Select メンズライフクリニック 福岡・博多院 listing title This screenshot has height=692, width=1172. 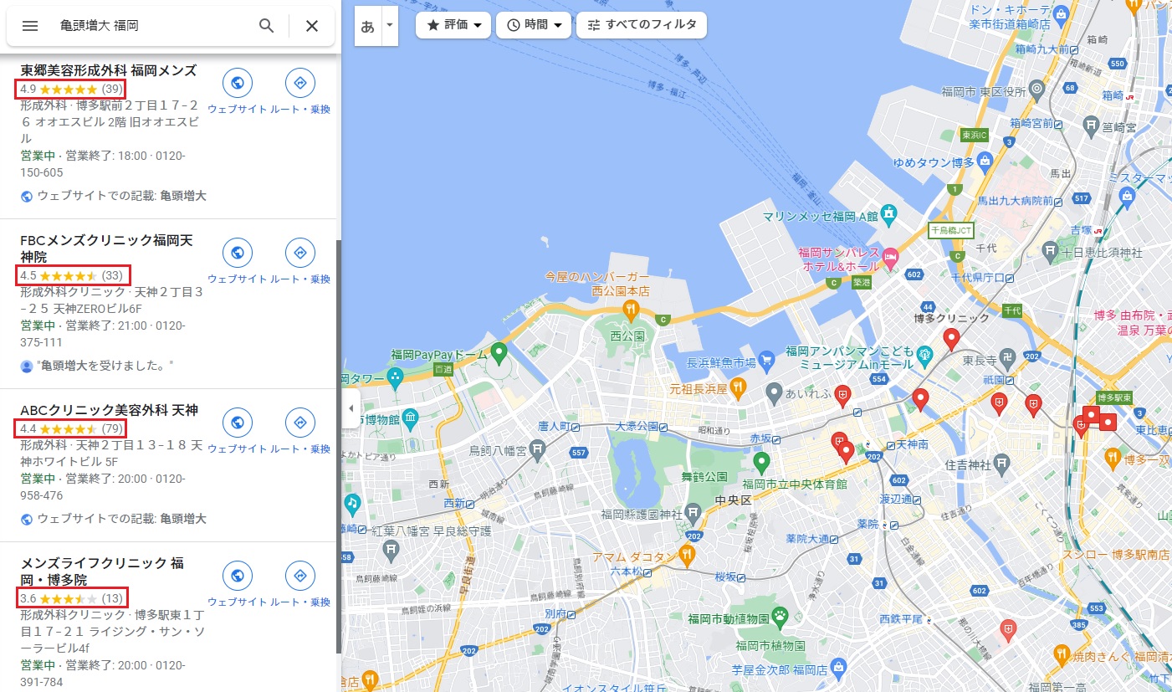(102, 571)
